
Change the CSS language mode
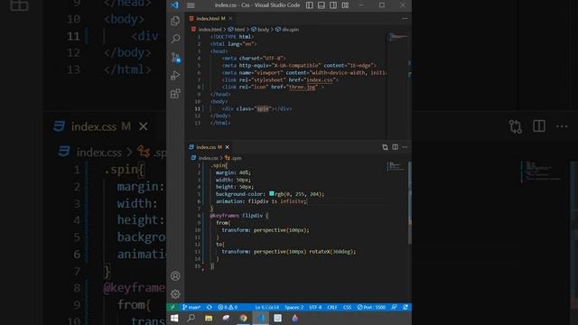click(347, 307)
